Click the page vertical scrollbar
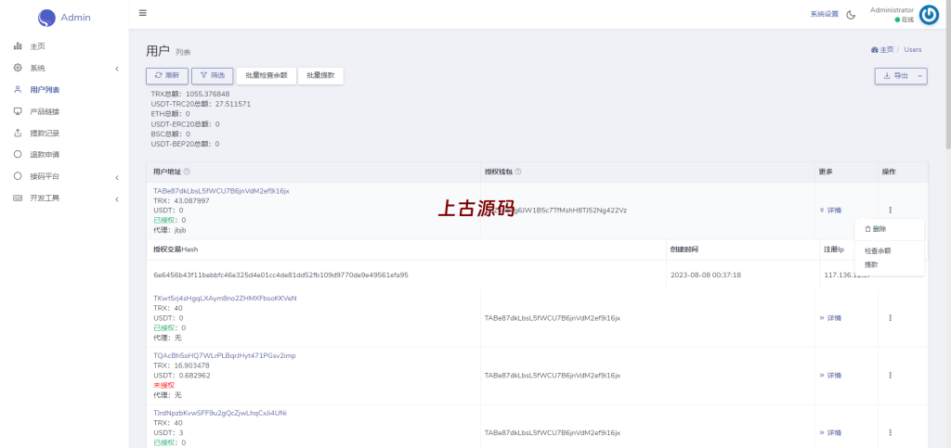 pyautogui.click(x=947, y=76)
